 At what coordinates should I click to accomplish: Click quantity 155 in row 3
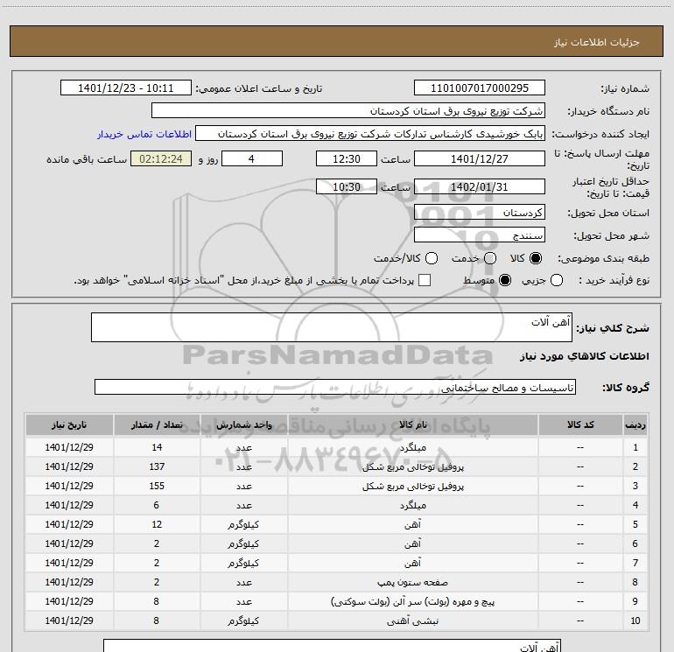157,486
